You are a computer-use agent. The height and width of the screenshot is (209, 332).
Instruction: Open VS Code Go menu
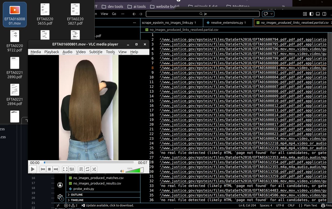point(114,14)
